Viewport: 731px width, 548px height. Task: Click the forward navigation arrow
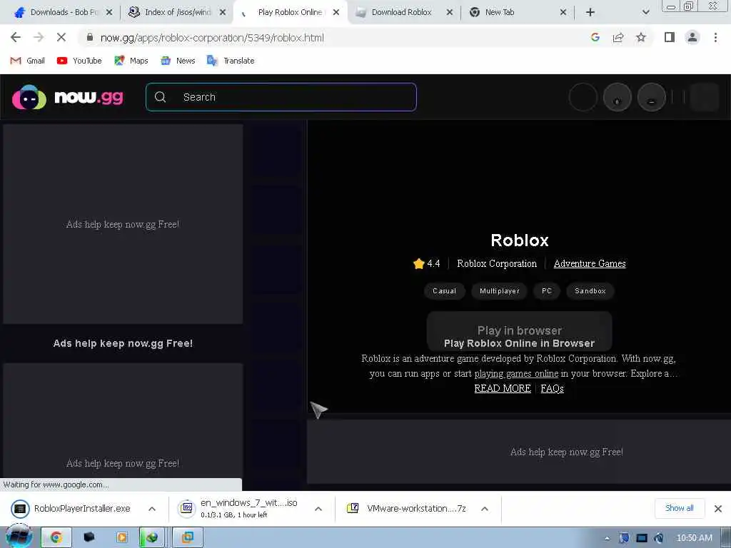click(x=39, y=37)
